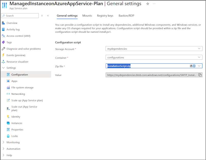
Task: Favorite the plan with the star icon
Action: click(148, 4)
